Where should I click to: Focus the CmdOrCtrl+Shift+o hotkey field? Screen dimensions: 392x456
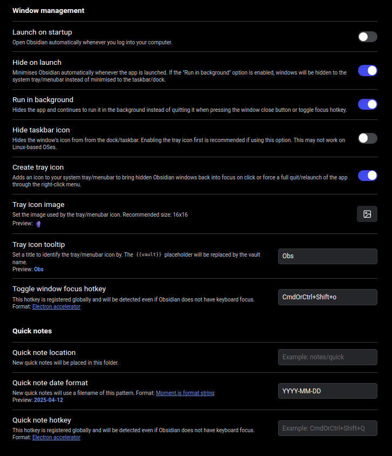coord(328,297)
